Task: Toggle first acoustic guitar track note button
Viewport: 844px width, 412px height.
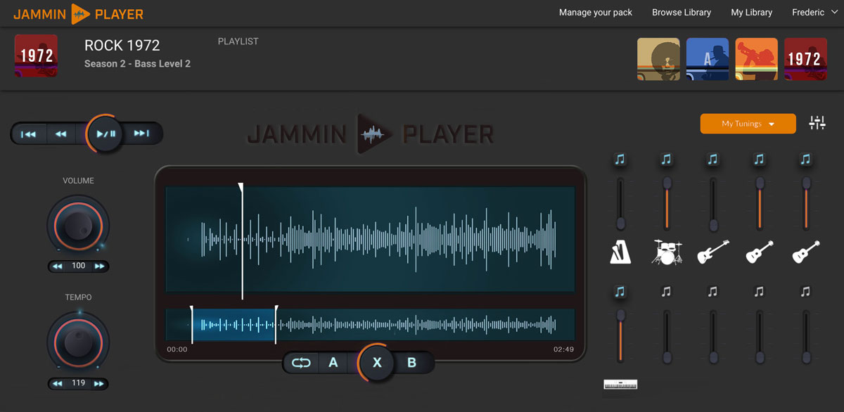Action: [x=760, y=160]
